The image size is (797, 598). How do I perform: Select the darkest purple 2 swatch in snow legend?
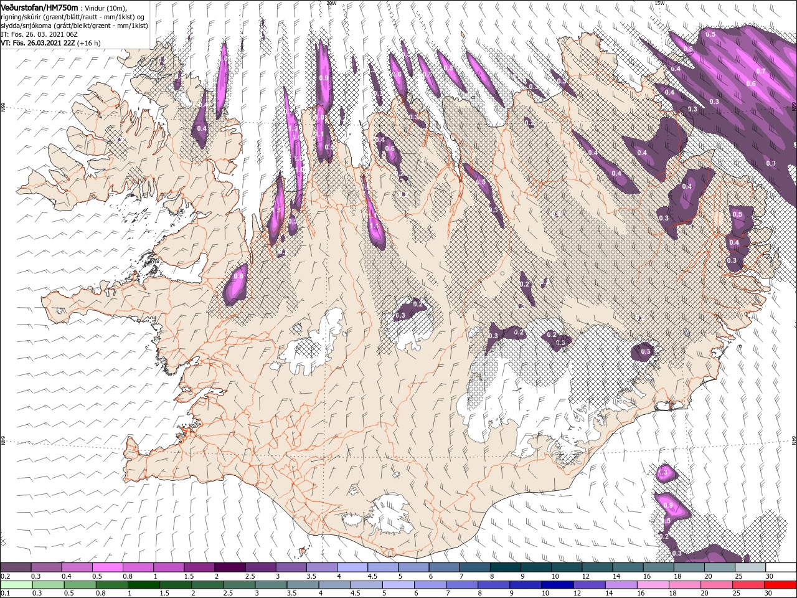pyautogui.click(x=229, y=567)
